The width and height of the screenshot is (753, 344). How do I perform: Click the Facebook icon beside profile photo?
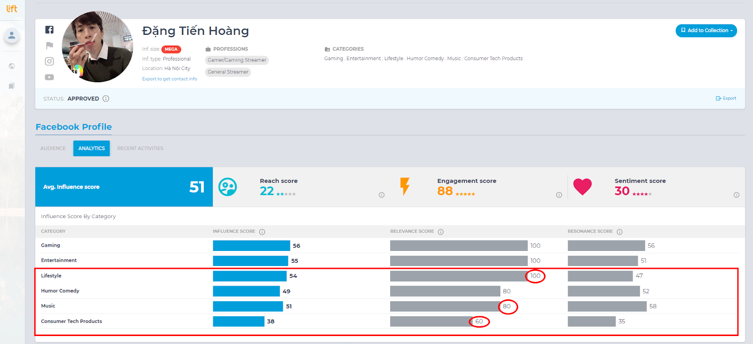49,30
